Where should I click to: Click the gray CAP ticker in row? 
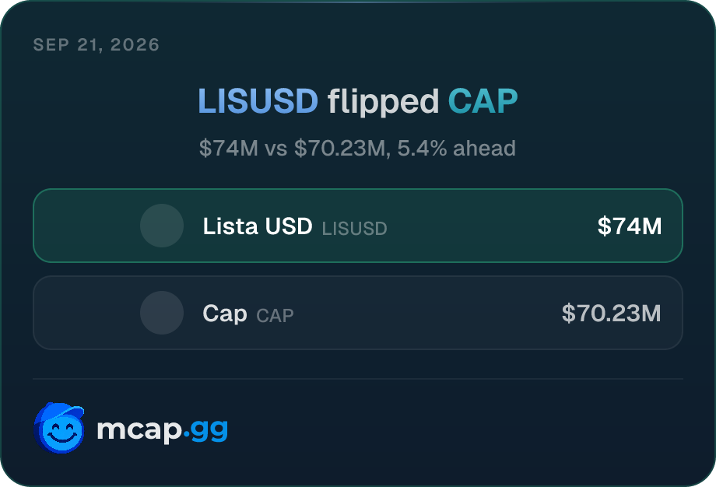click(275, 315)
